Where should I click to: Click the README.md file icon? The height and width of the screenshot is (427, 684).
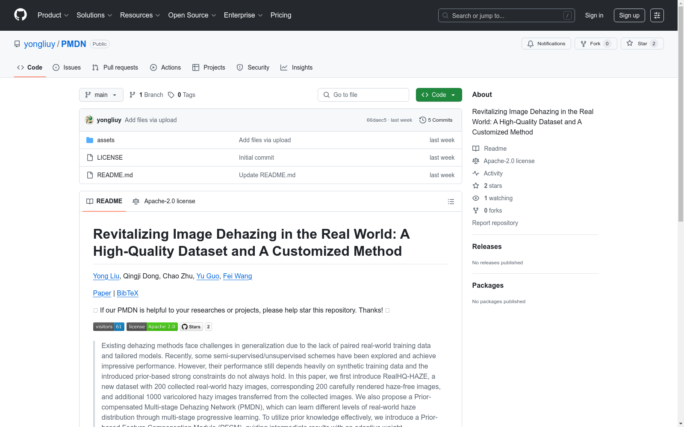pyautogui.click(x=90, y=175)
